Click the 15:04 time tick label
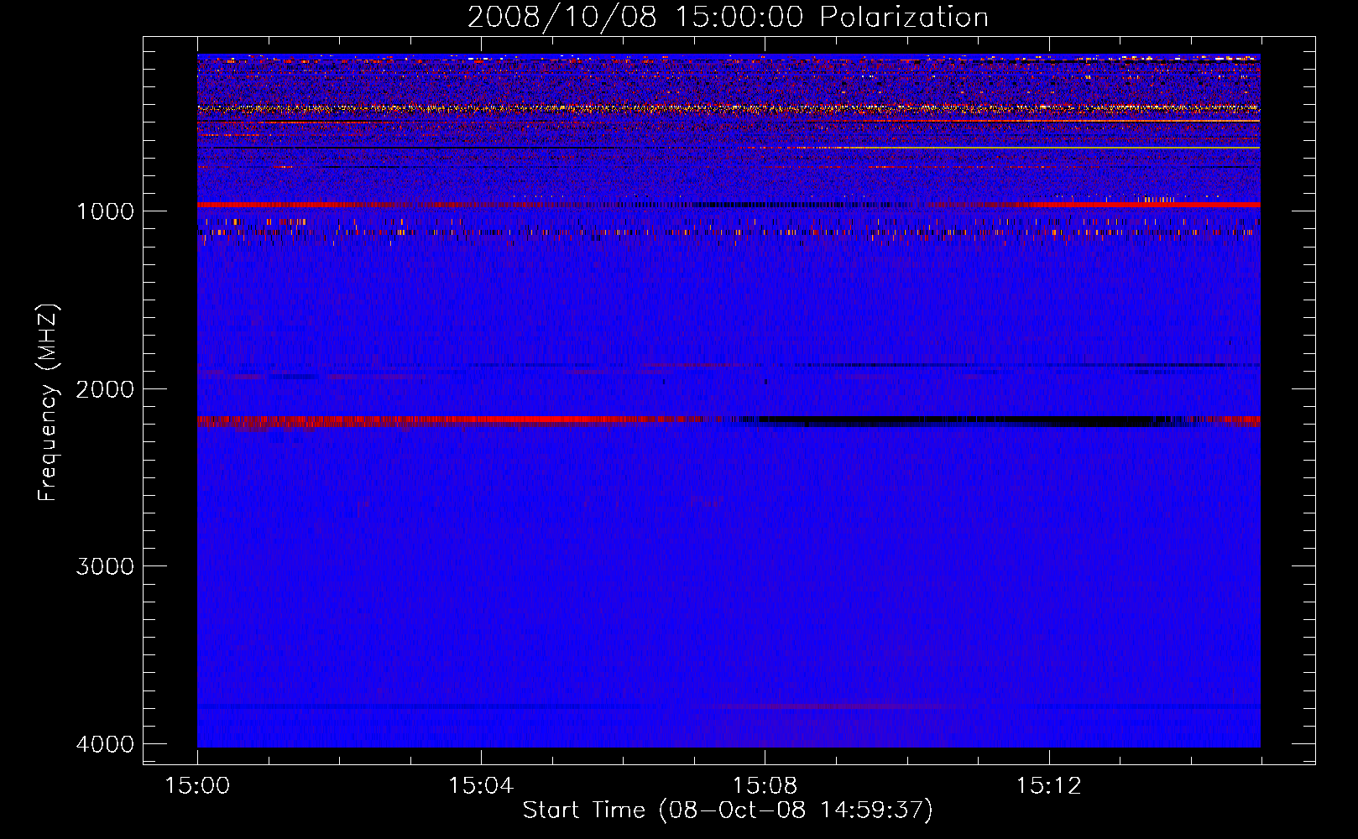 [x=481, y=786]
